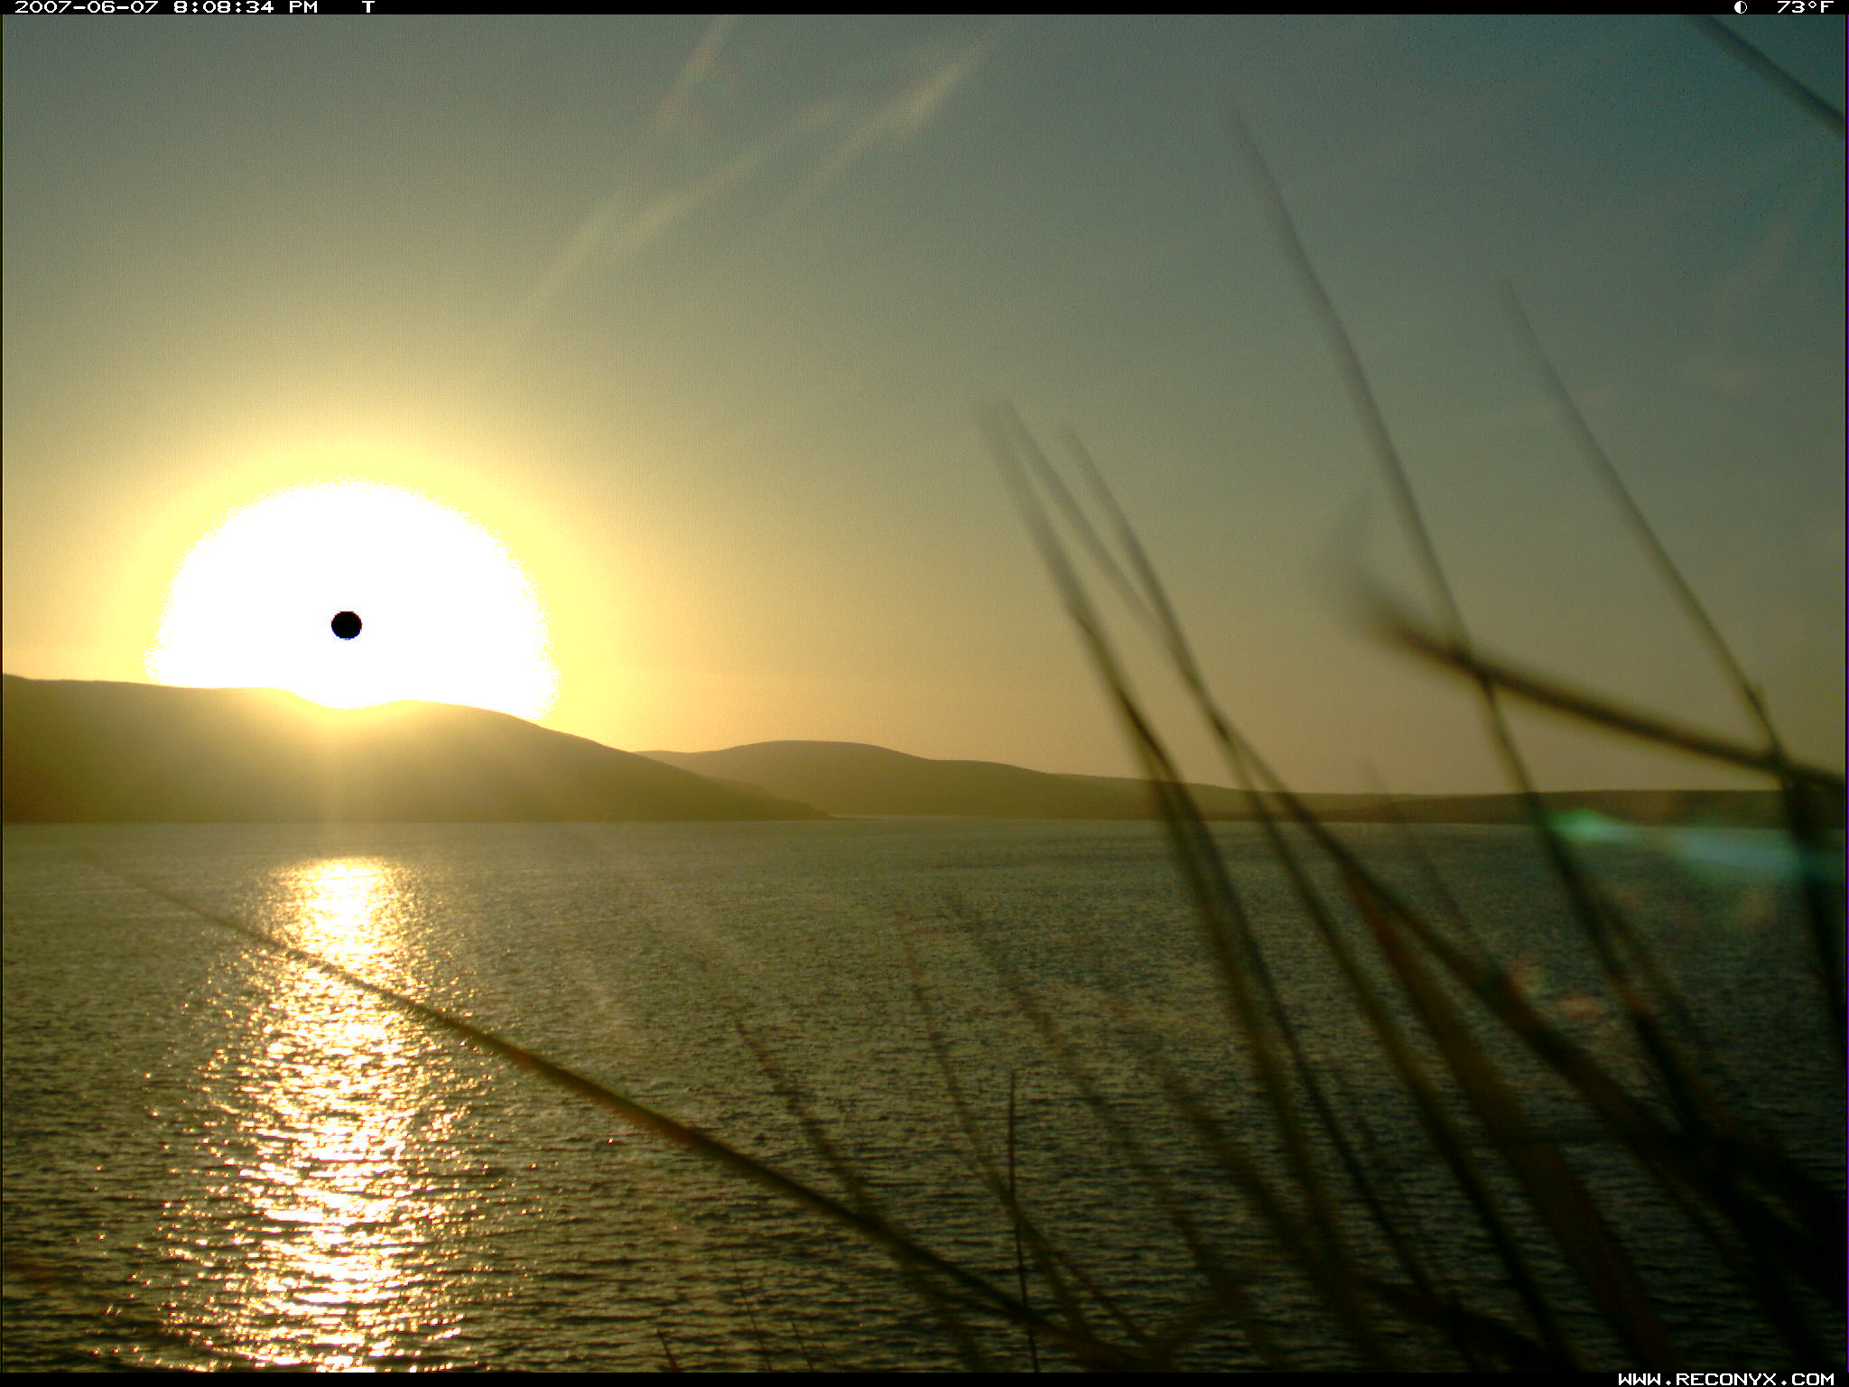
Task: Click the 2007-06-07 date stamp
Action: point(87,7)
